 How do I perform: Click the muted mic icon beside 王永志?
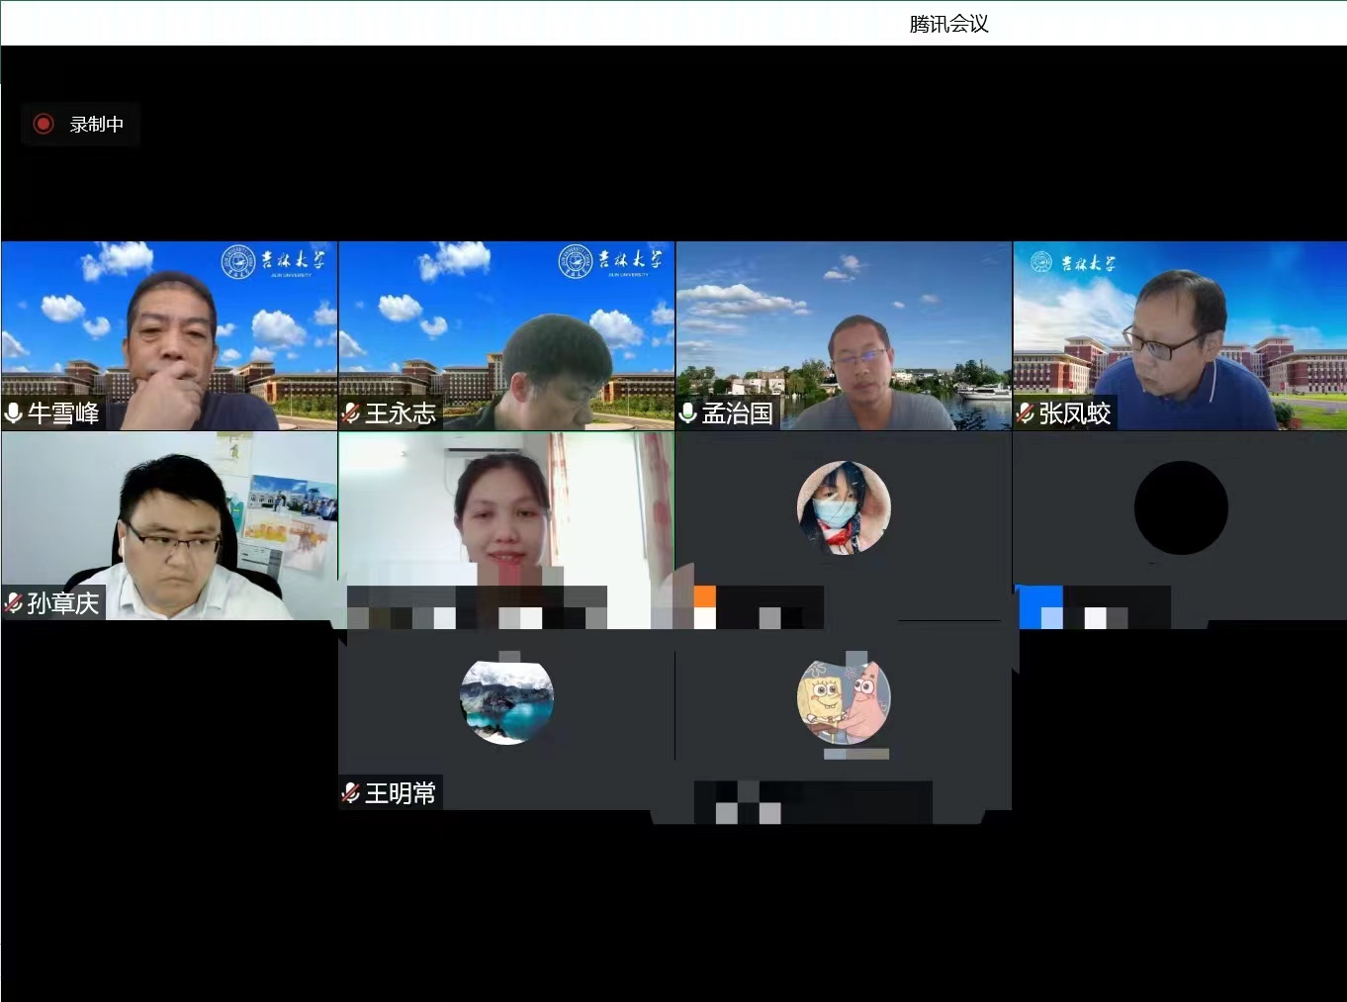pos(351,413)
